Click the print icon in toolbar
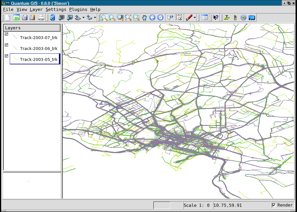This screenshot has width=297, height=212. [x=41, y=18]
